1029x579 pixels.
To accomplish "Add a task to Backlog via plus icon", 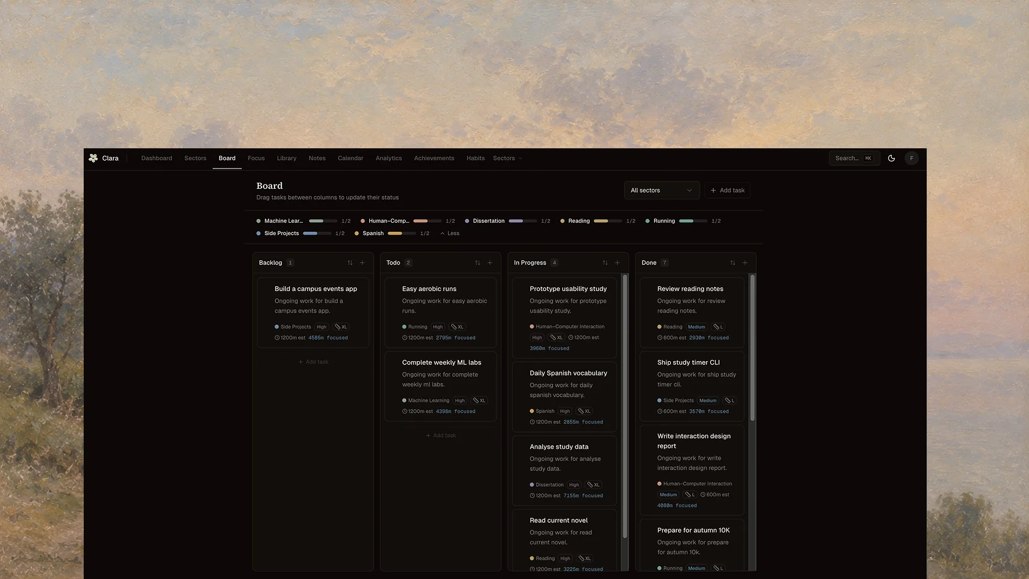I will (362, 263).
